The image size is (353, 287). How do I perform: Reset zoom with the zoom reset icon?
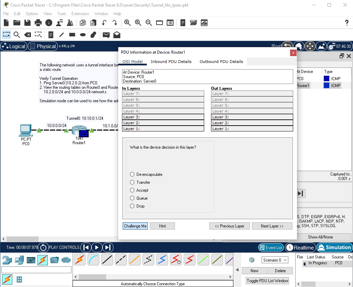138,23
